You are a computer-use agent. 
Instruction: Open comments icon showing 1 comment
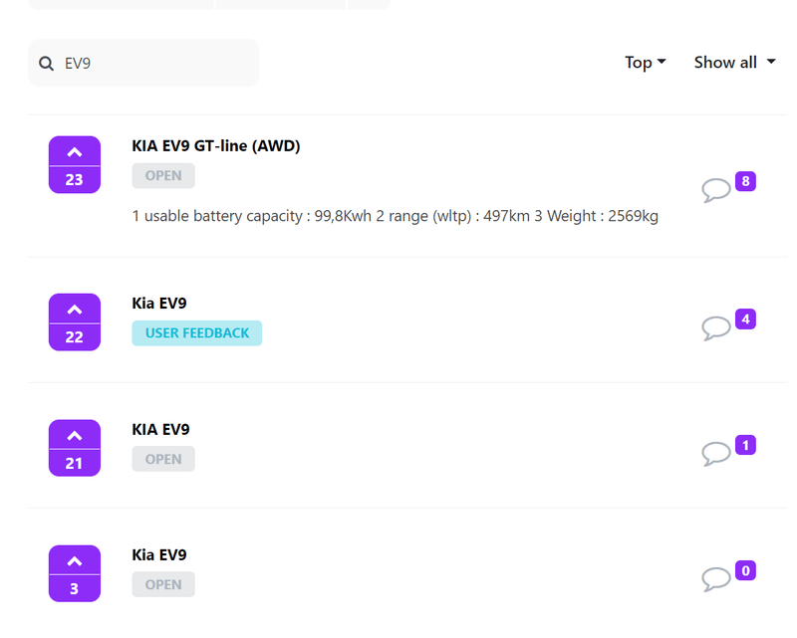(x=716, y=453)
